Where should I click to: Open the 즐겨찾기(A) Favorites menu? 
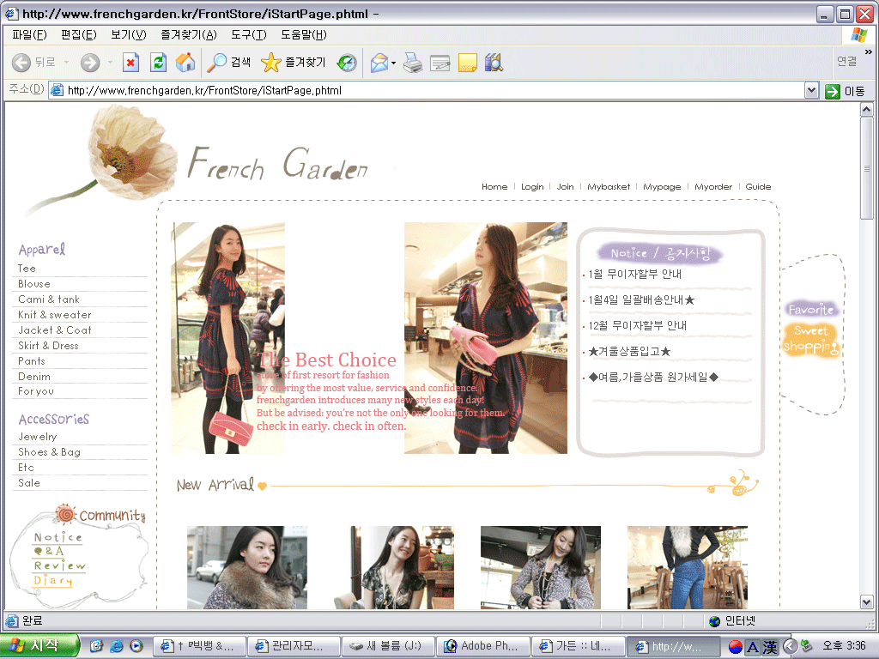pyautogui.click(x=188, y=34)
